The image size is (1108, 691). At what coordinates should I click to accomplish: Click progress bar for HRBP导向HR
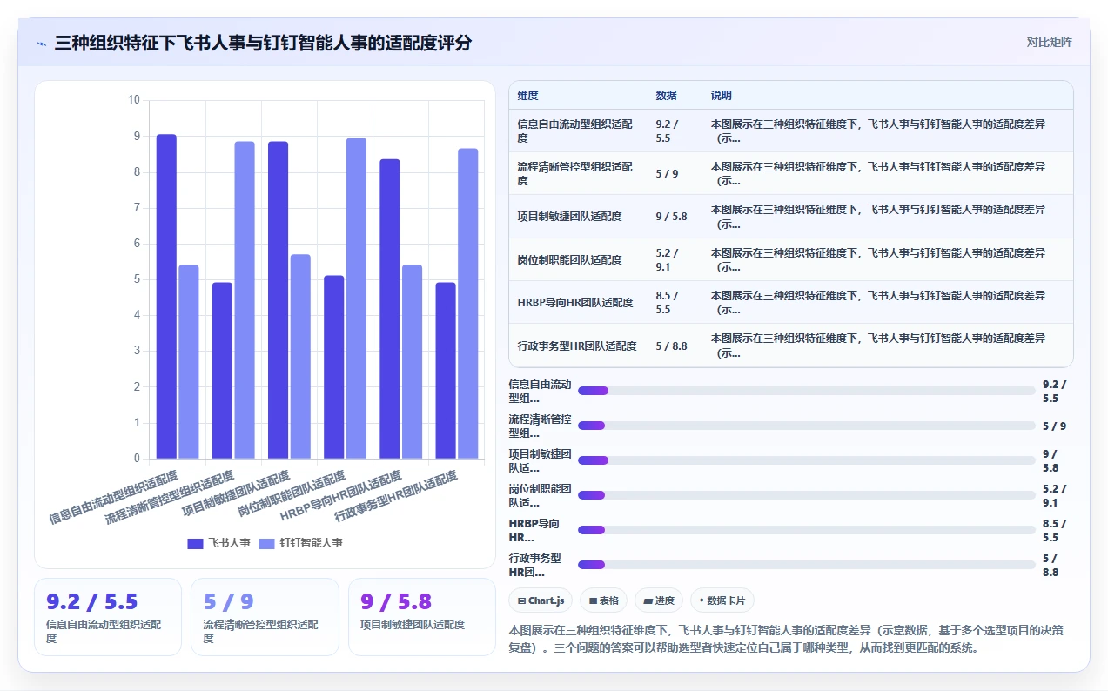click(x=807, y=530)
